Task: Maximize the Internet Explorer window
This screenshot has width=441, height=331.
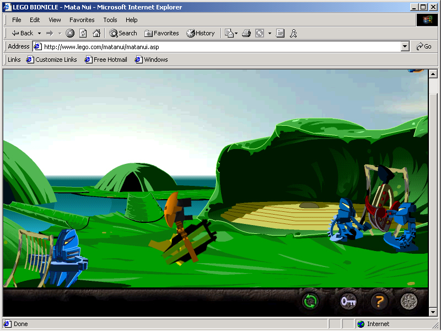Action: pos(423,7)
